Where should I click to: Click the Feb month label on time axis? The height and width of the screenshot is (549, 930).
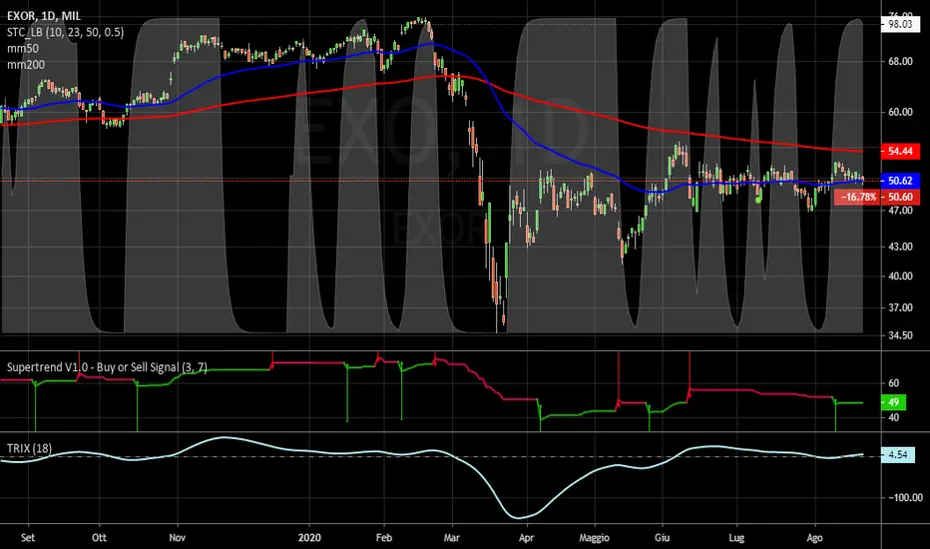click(x=384, y=538)
